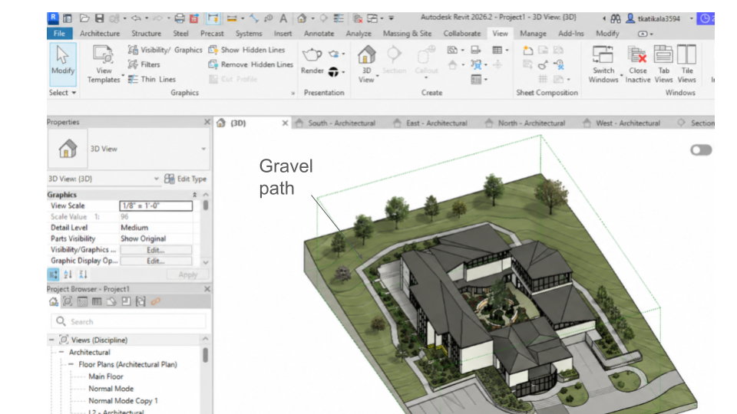Open the 3D View type selector dropdown

click(x=203, y=149)
